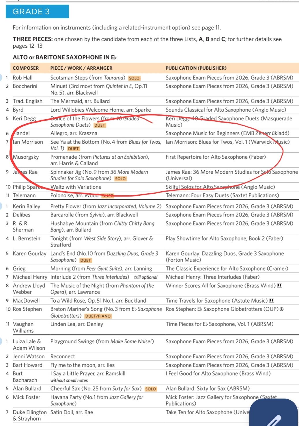Image resolution: width=299 pixels, height=426 pixels.
Task: Select Fly me to the moon piece
Action: point(83,365)
